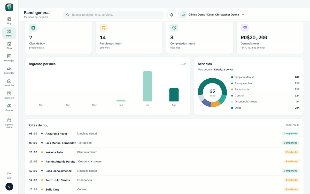The width and height of the screenshot is (310, 194).
Task: Open the Inventario section
Action: [x=9, y=95]
